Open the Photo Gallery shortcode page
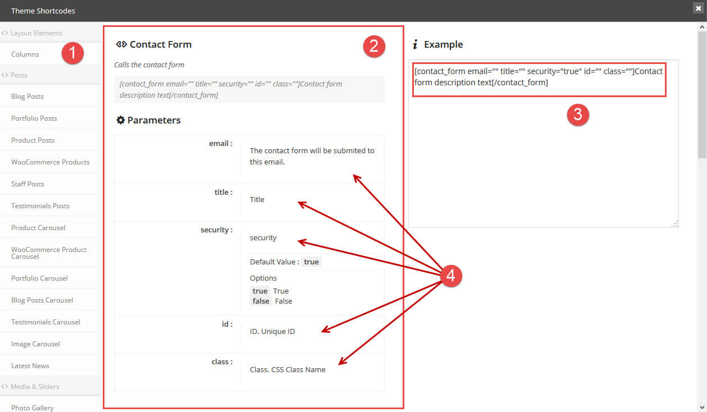Screen dimensions: 707x412 (x=32, y=407)
